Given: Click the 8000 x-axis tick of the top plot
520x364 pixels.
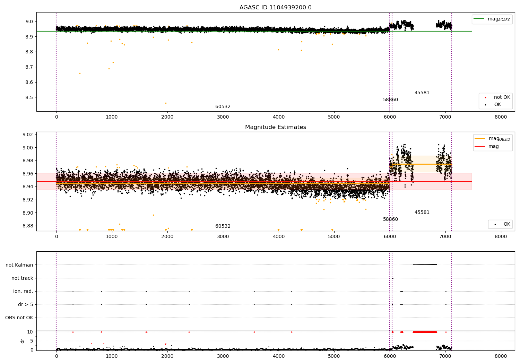Looking at the screenshot, I should (x=501, y=117).
